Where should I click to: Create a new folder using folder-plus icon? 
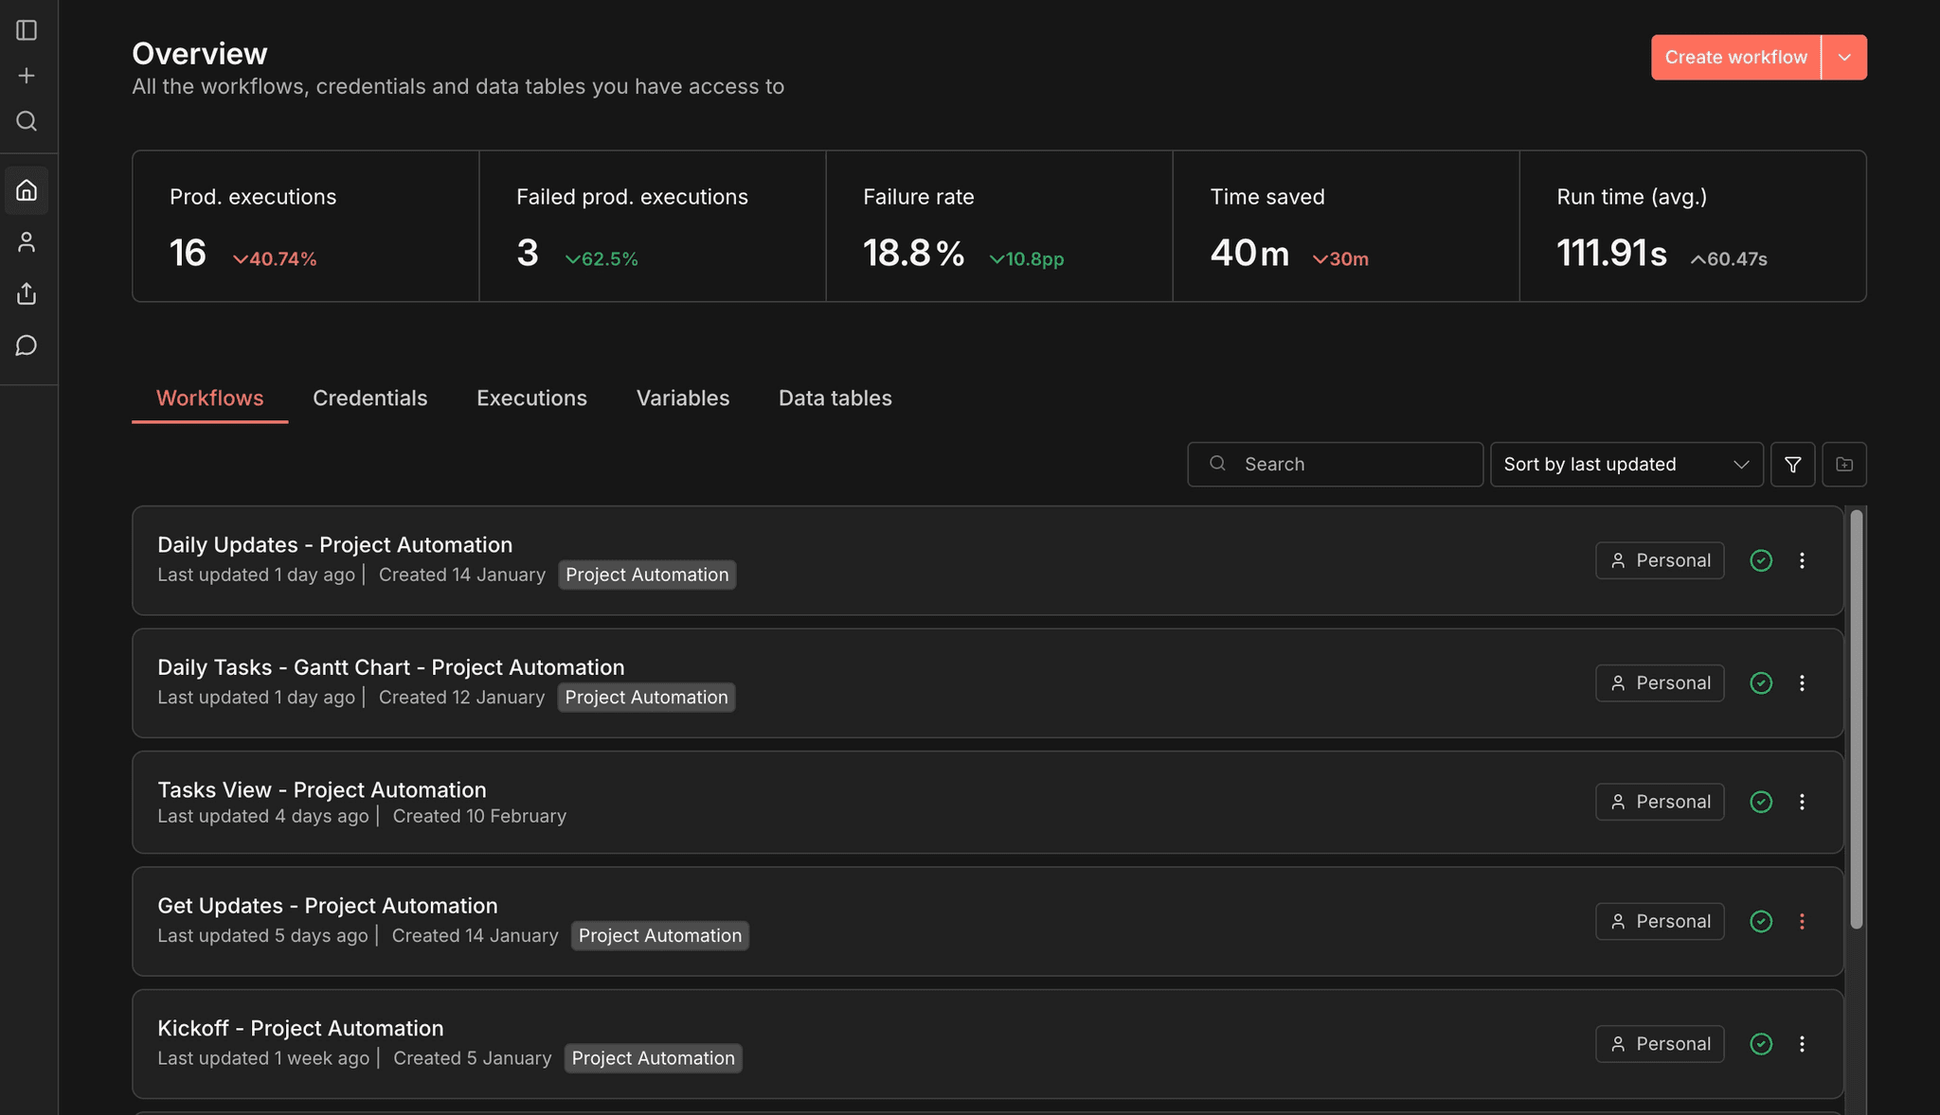1844,464
